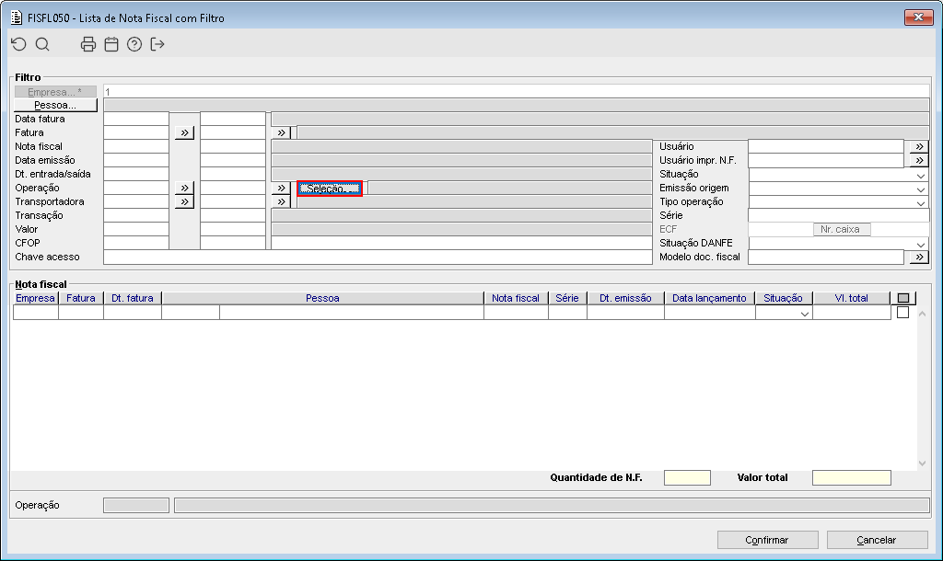The width and height of the screenshot is (943, 561).
Task: Click first CFOP input field
Action: tap(136, 244)
